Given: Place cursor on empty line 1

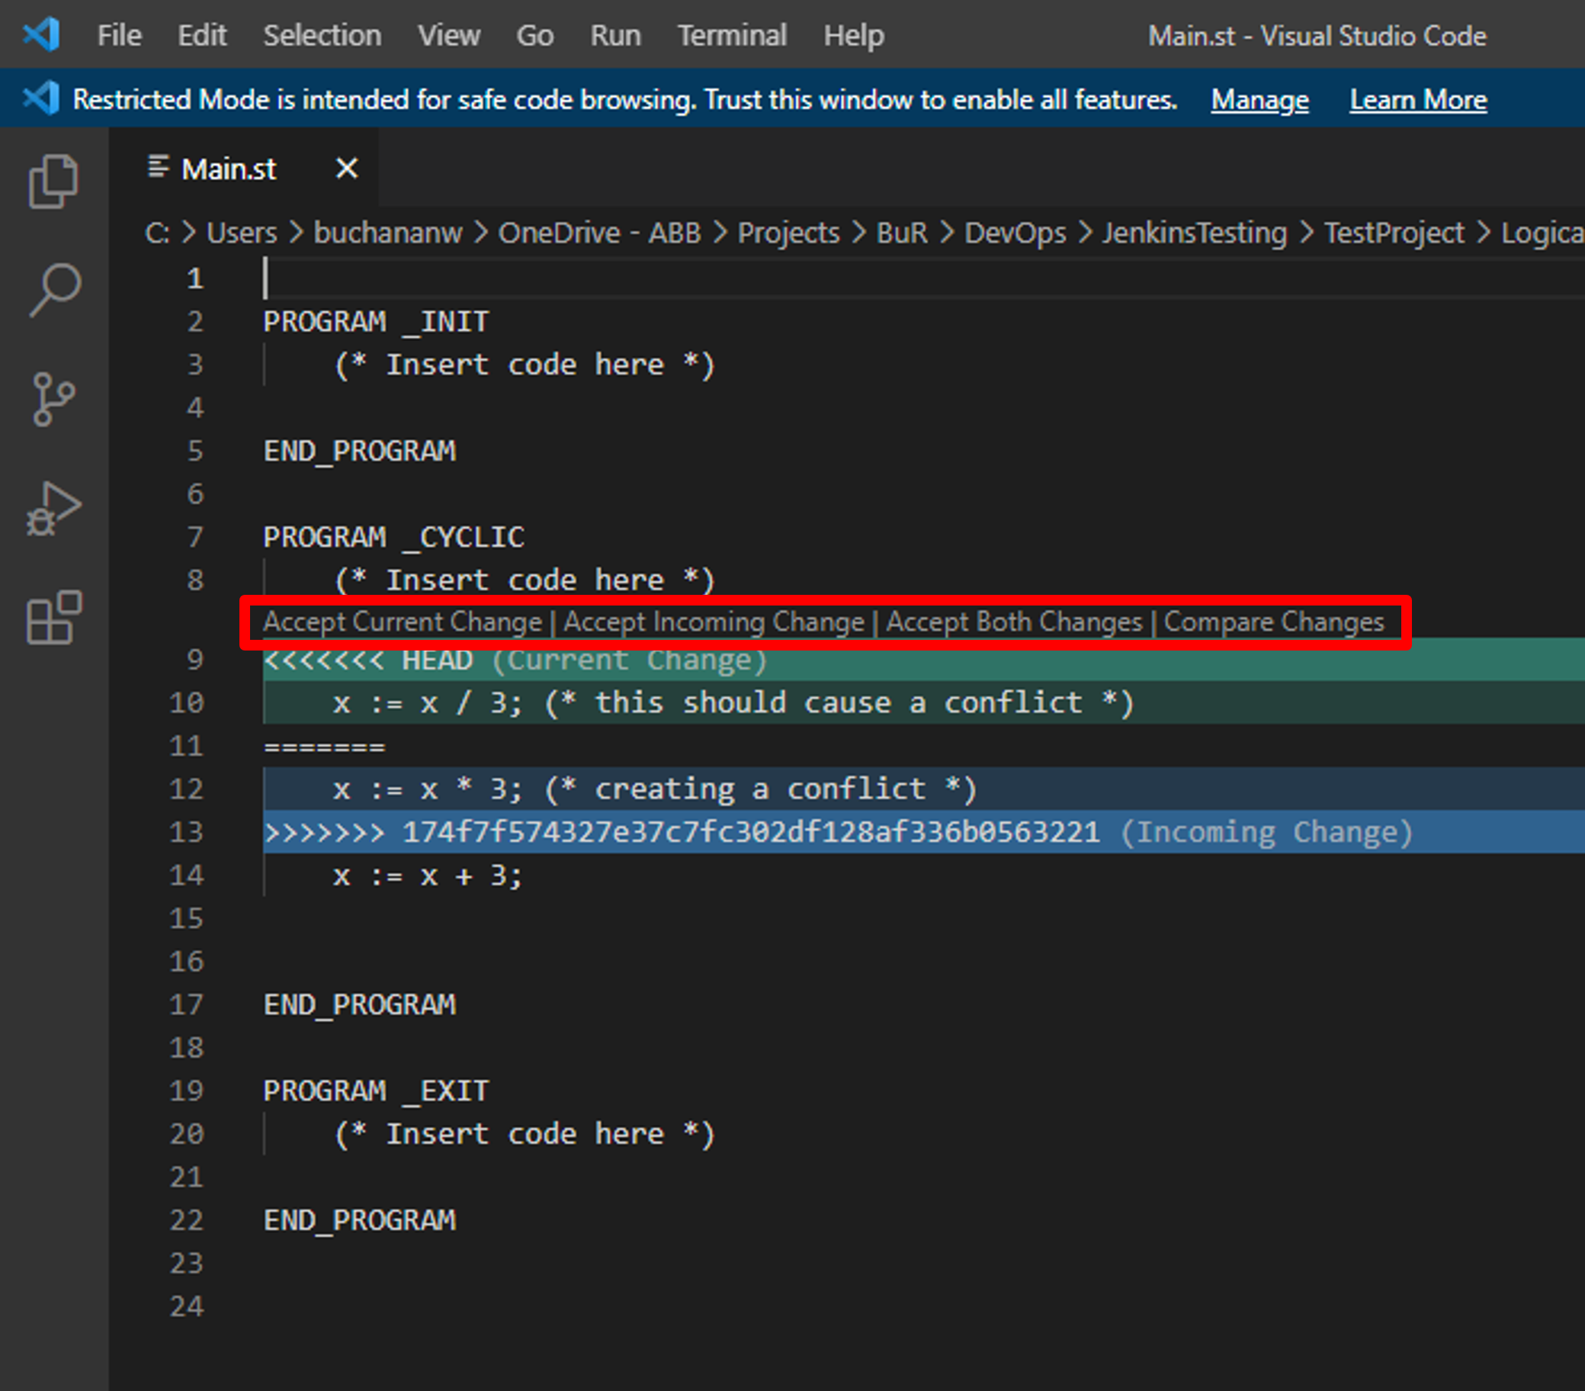Looking at the screenshot, I should [923, 278].
